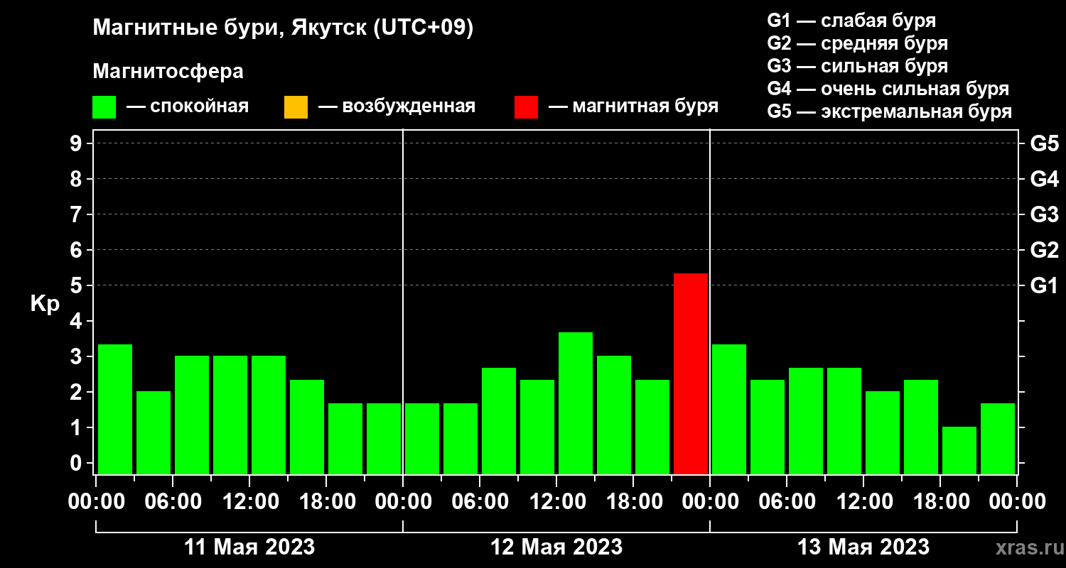Click the 'Магнитосфера' heading
Viewport: 1066px width, 568px height.
tap(168, 72)
